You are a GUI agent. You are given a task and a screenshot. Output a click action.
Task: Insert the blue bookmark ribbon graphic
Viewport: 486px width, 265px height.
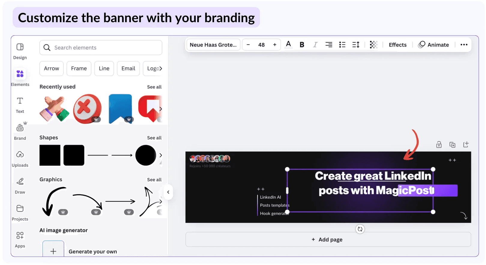point(120,109)
